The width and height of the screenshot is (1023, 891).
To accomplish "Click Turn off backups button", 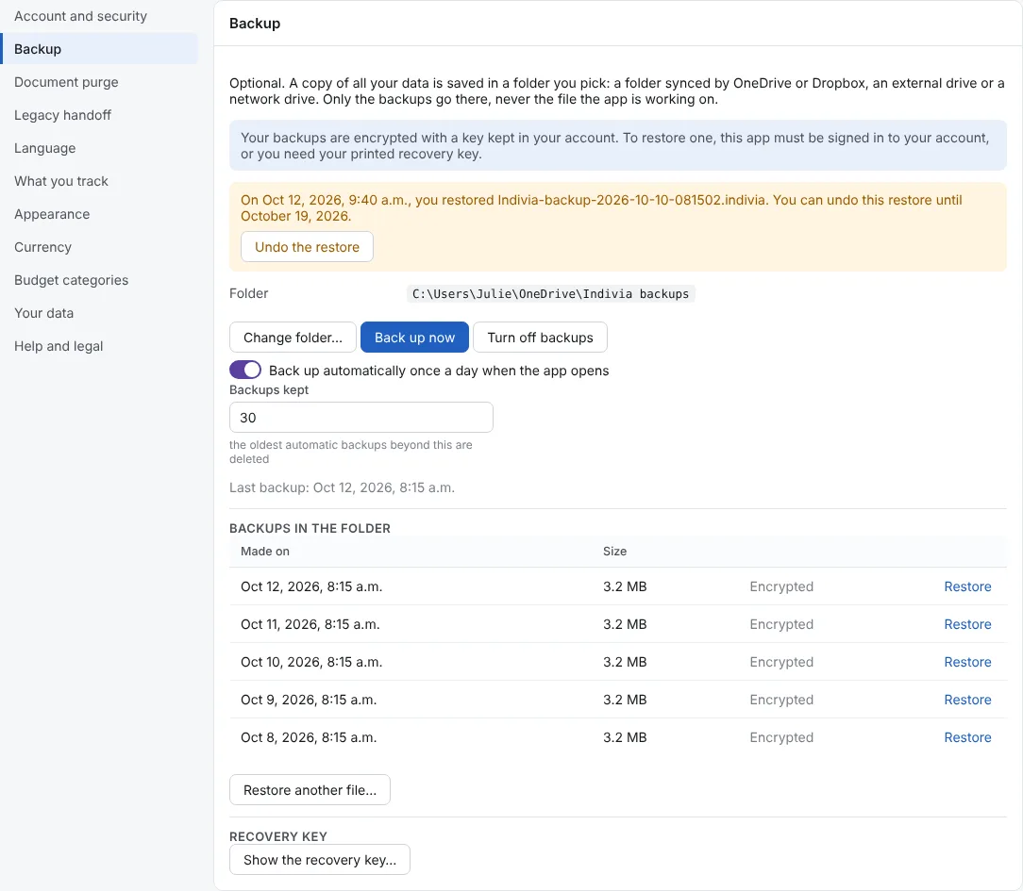I will (x=540, y=338).
